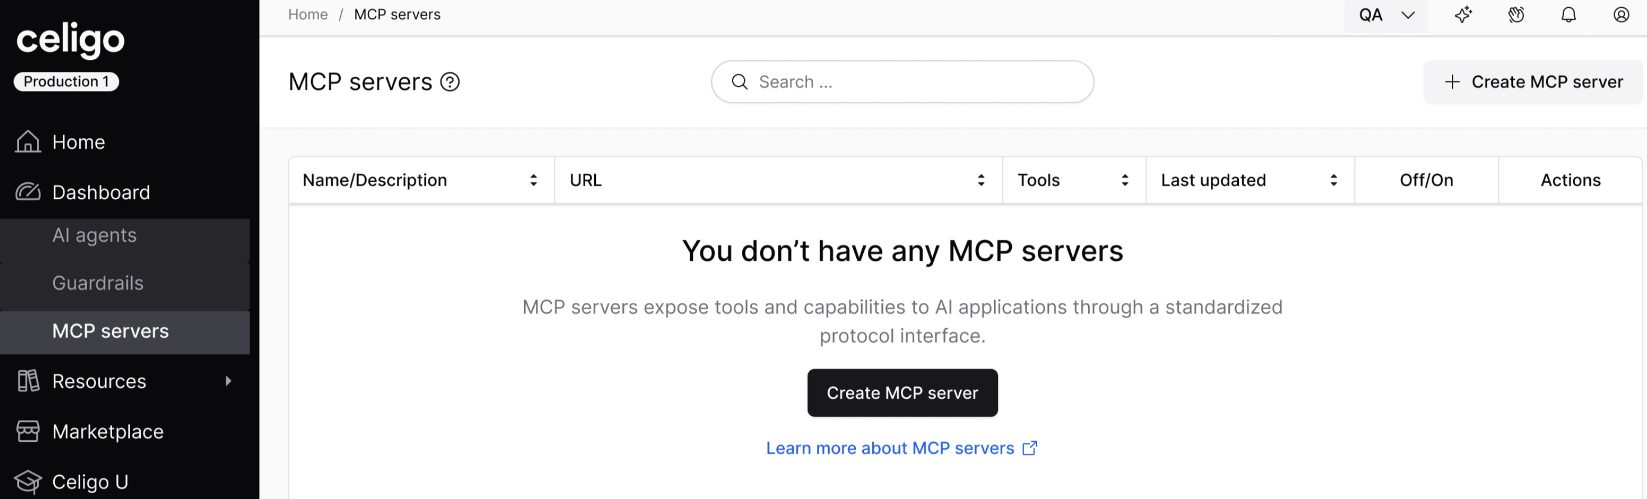The image size is (1647, 499).
Task: Sort by Tools column arrows
Action: pyautogui.click(x=1125, y=181)
